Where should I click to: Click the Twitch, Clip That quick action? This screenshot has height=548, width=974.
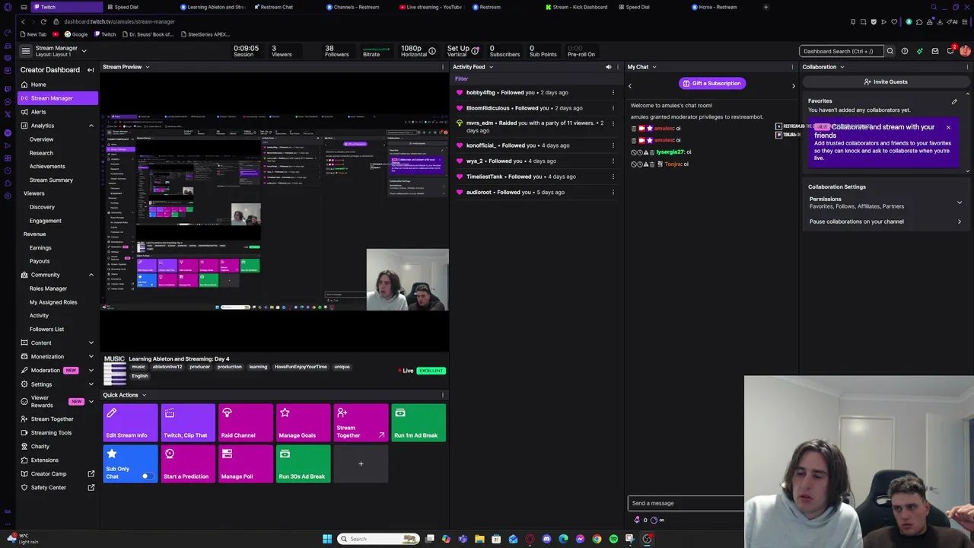point(188,422)
